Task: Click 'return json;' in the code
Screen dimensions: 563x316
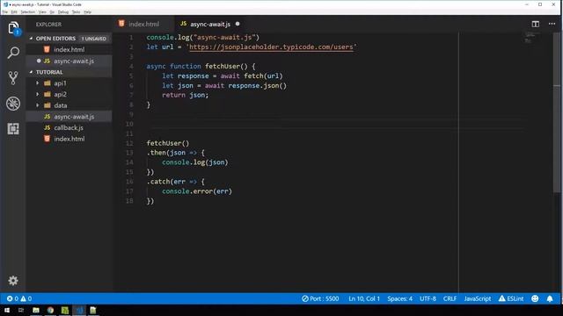Action: 186,95
